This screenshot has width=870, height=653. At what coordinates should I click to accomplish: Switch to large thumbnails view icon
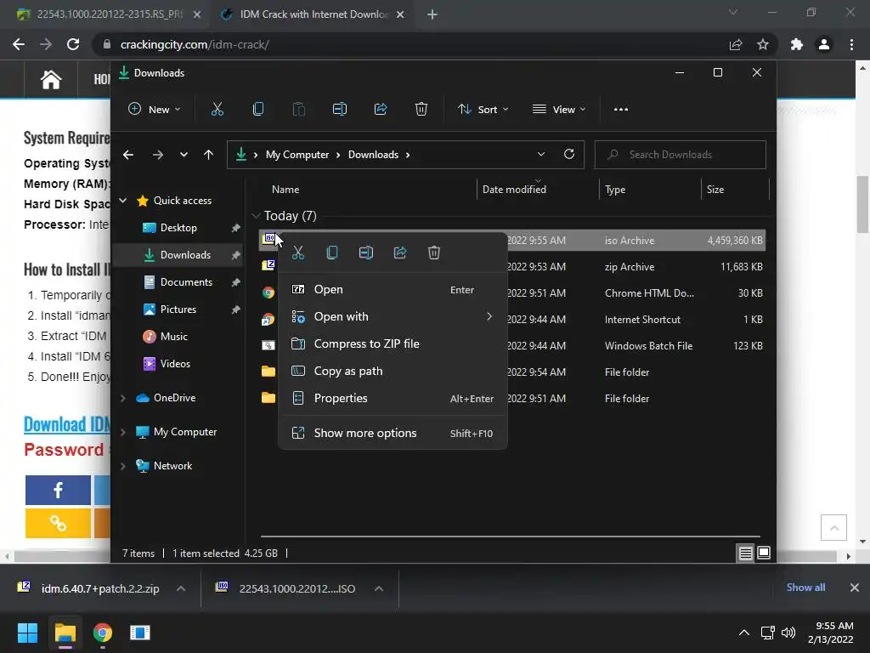764,553
